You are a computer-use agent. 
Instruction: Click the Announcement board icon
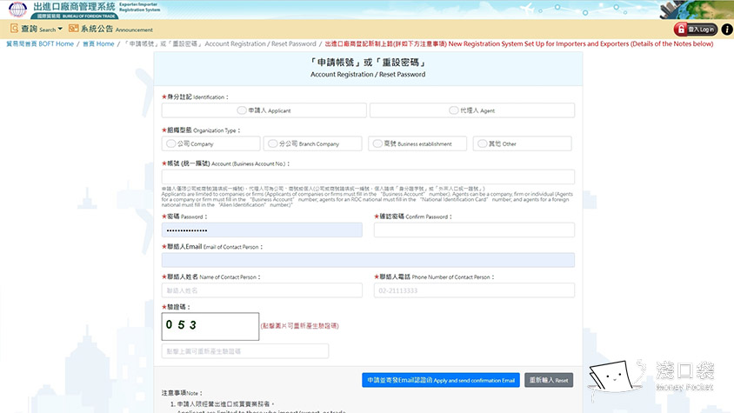[x=74, y=29]
